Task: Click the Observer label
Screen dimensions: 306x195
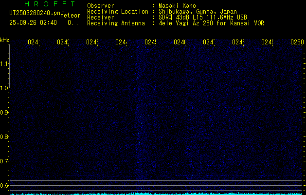Action: (x=101, y=6)
